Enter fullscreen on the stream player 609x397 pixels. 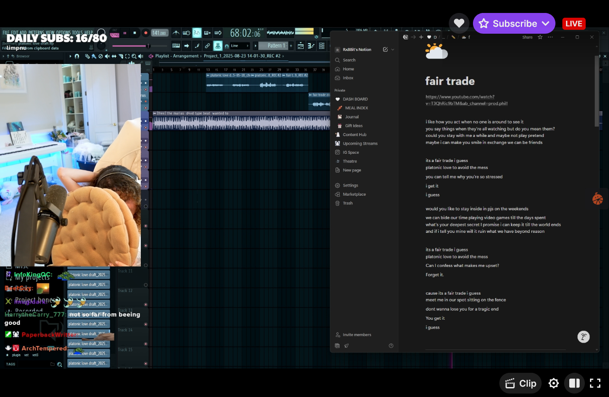pyautogui.click(x=595, y=383)
